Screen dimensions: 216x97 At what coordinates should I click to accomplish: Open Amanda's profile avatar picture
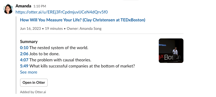click(8, 9)
